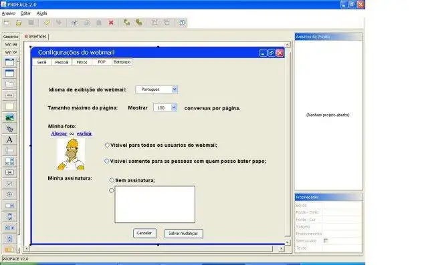
Task: Select the folder tab panel widget in palette
Action: coord(9,84)
